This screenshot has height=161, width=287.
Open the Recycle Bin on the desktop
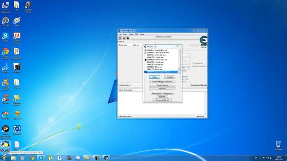click(x=278, y=145)
